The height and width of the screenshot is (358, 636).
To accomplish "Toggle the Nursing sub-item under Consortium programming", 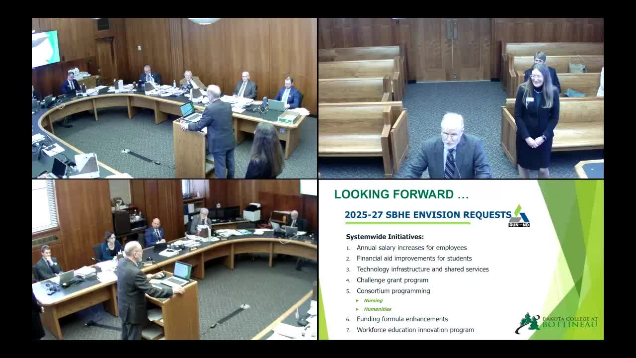I will [x=373, y=300].
